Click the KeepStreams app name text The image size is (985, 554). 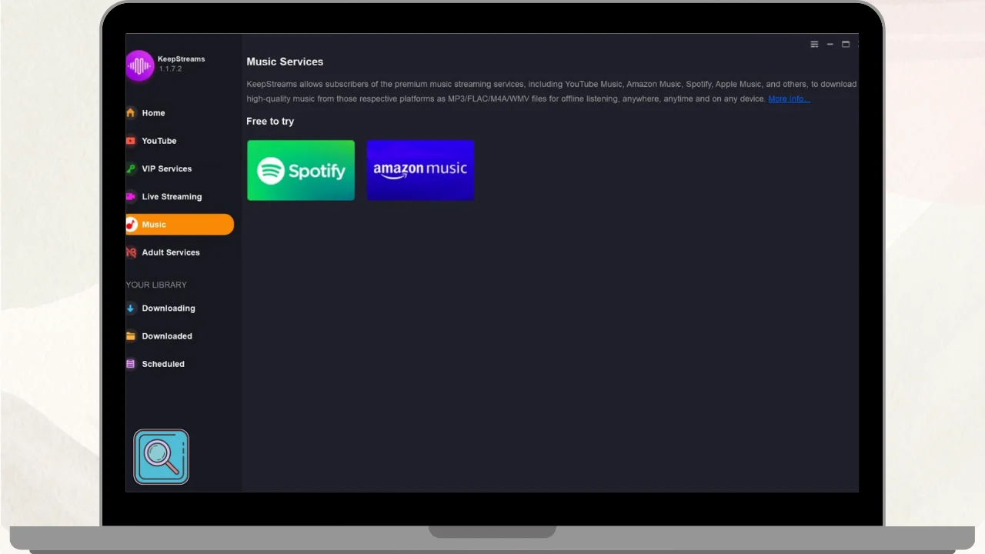coord(181,59)
